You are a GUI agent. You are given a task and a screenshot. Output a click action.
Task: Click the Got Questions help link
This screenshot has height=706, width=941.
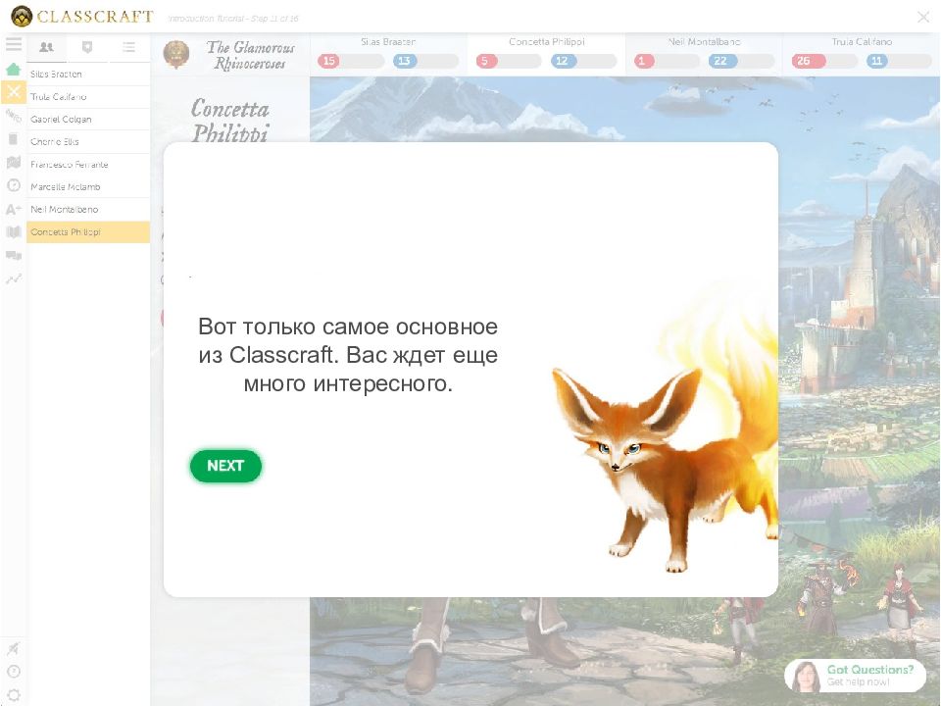pos(856,676)
